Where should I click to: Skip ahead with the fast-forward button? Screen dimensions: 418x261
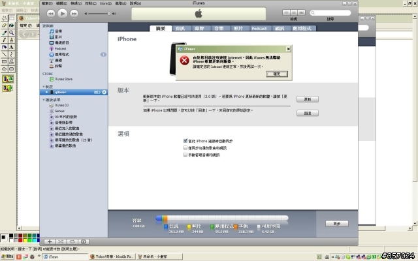[74, 14]
